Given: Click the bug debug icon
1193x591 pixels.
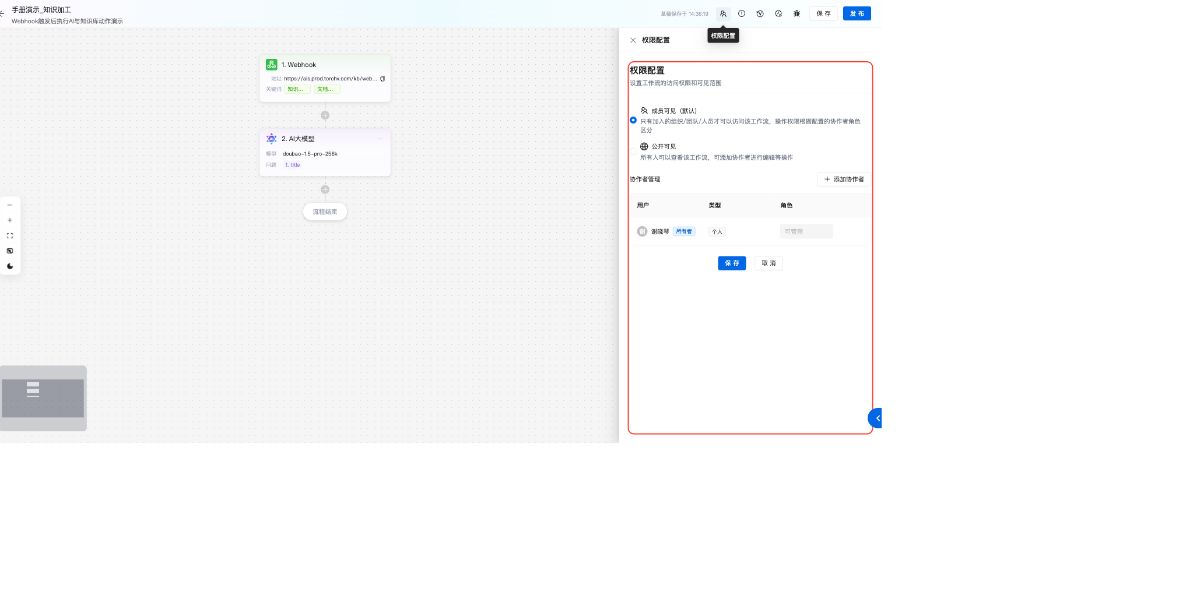Looking at the screenshot, I should (x=796, y=13).
